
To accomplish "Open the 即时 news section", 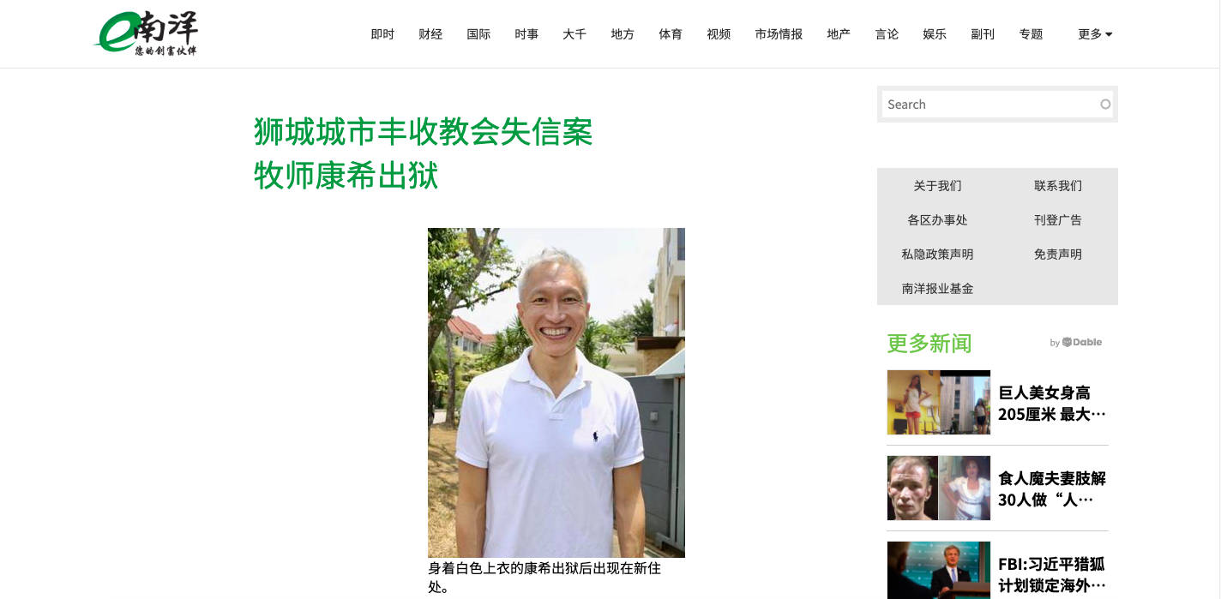I will 382,34.
